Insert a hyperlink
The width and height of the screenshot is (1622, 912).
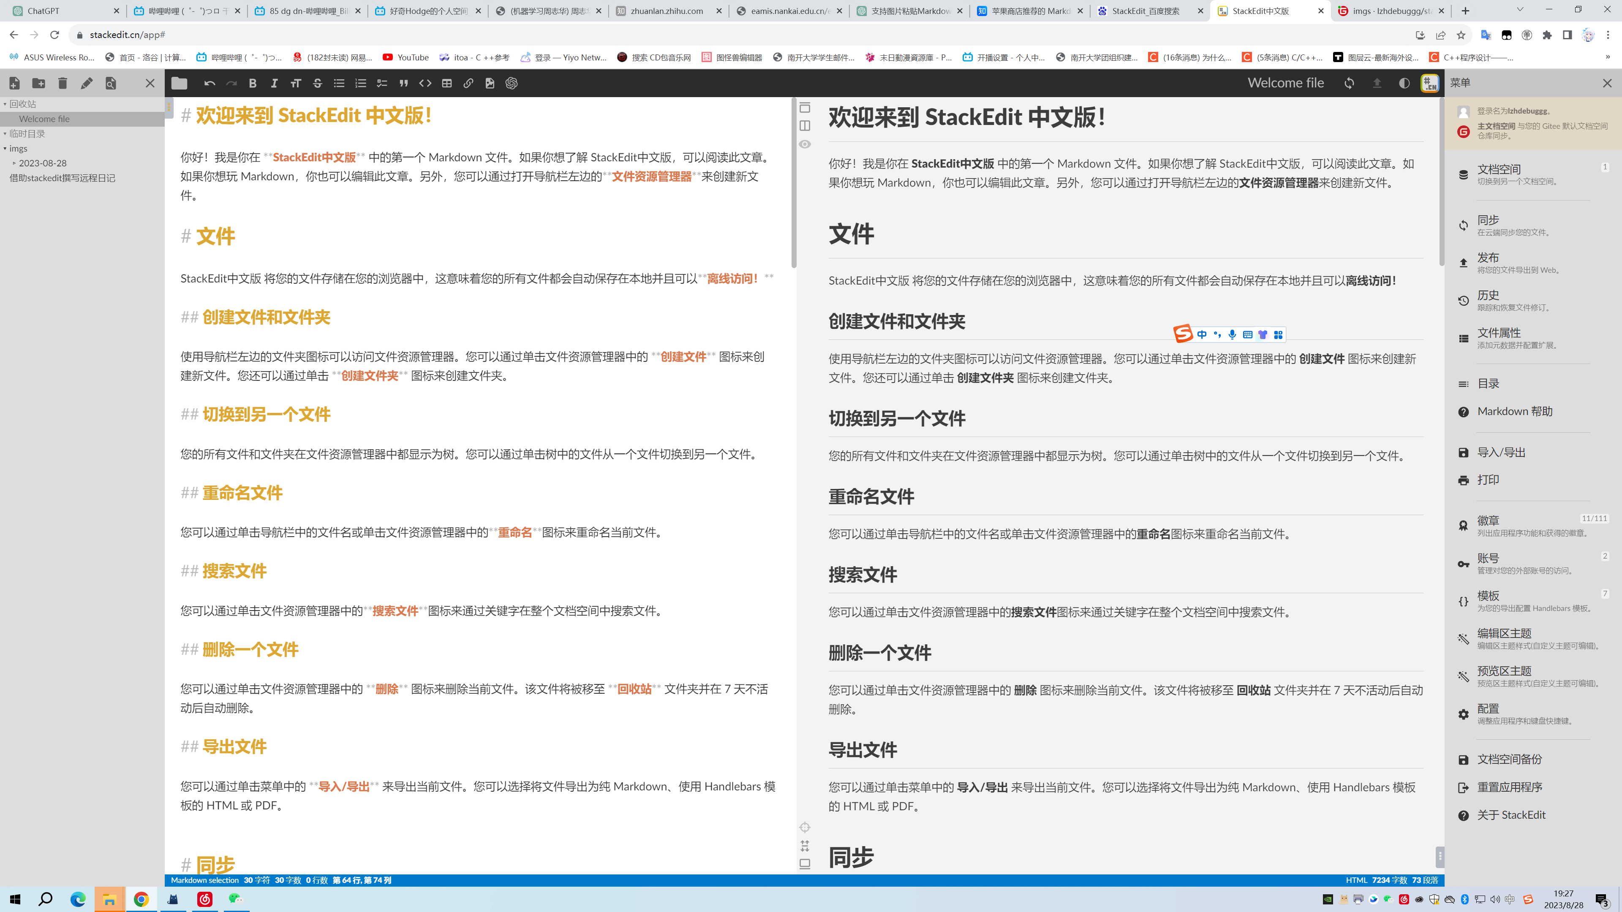click(468, 83)
